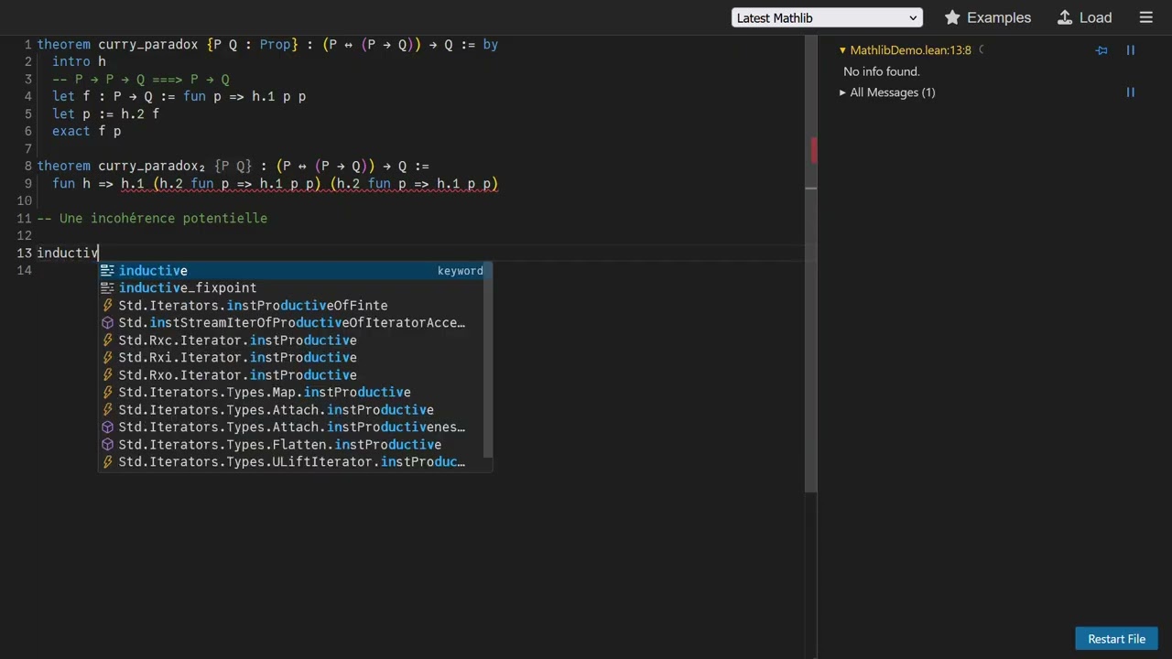Click the icon beside 'inductive_fixpoint' suggestion

pos(107,288)
